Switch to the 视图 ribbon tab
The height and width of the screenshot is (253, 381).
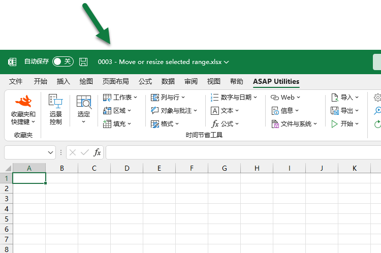click(x=213, y=81)
